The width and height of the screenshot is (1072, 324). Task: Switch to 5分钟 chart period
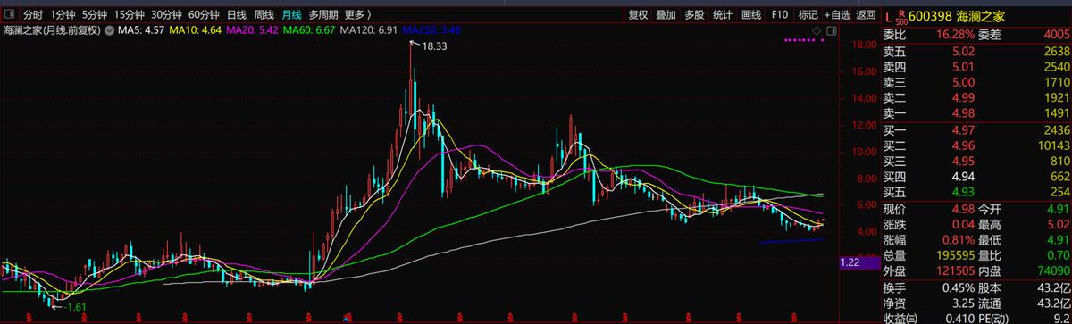pyautogui.click(x=95, y=14)
